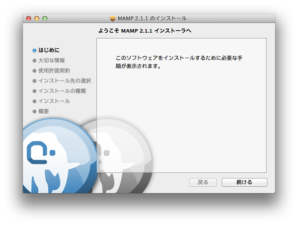Close the installer with red button

tap(28, 18)
